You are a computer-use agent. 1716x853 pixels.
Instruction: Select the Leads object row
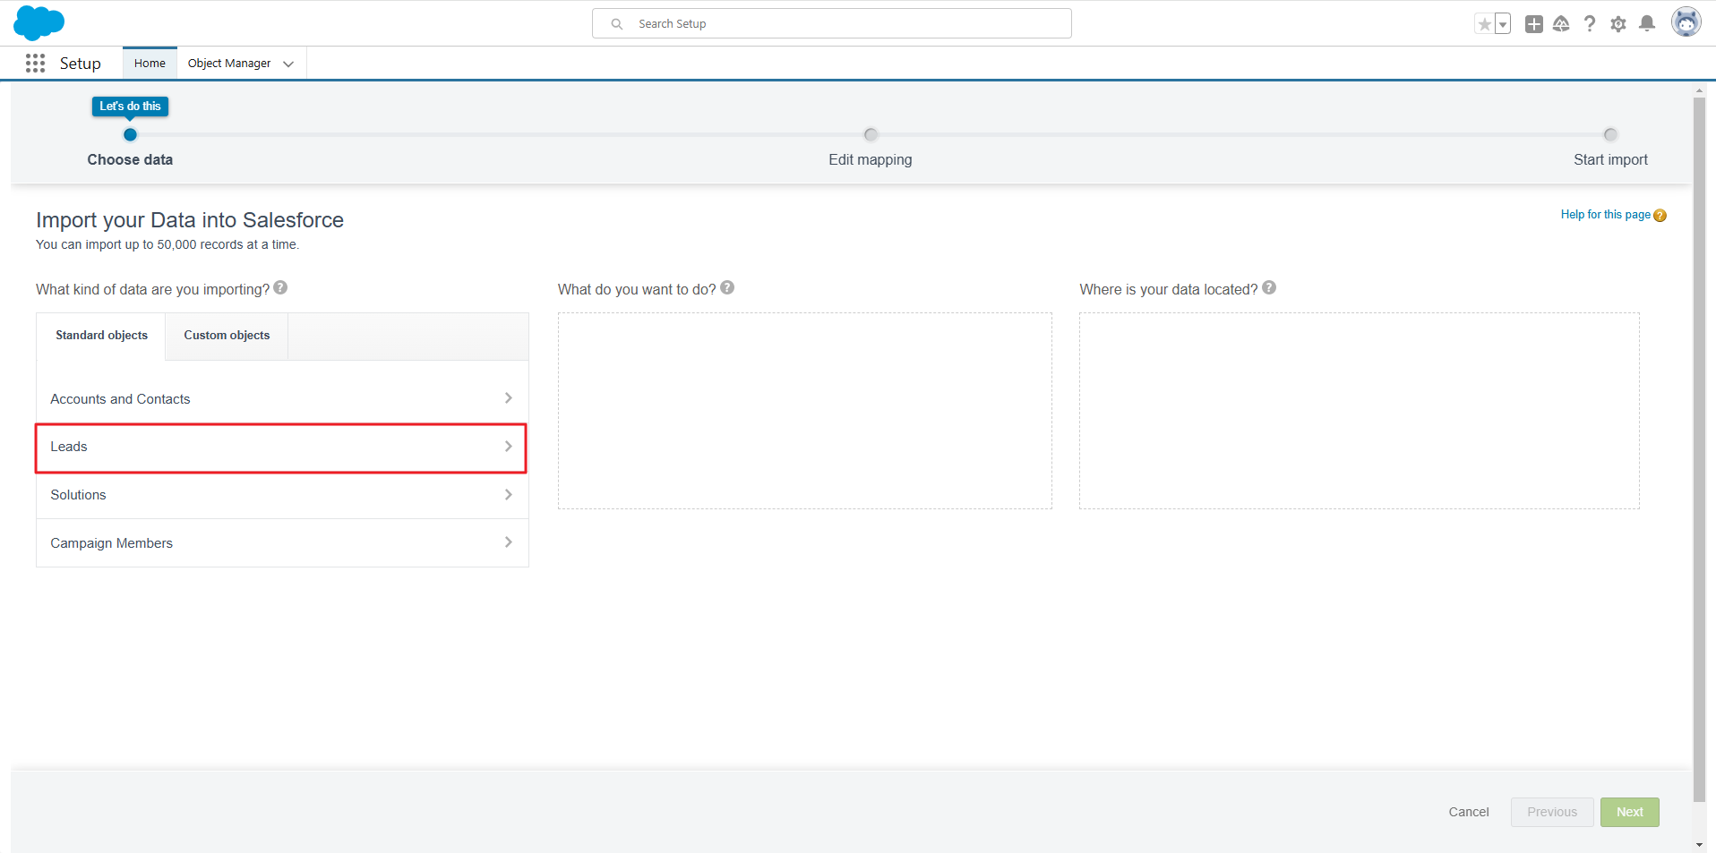281,448
